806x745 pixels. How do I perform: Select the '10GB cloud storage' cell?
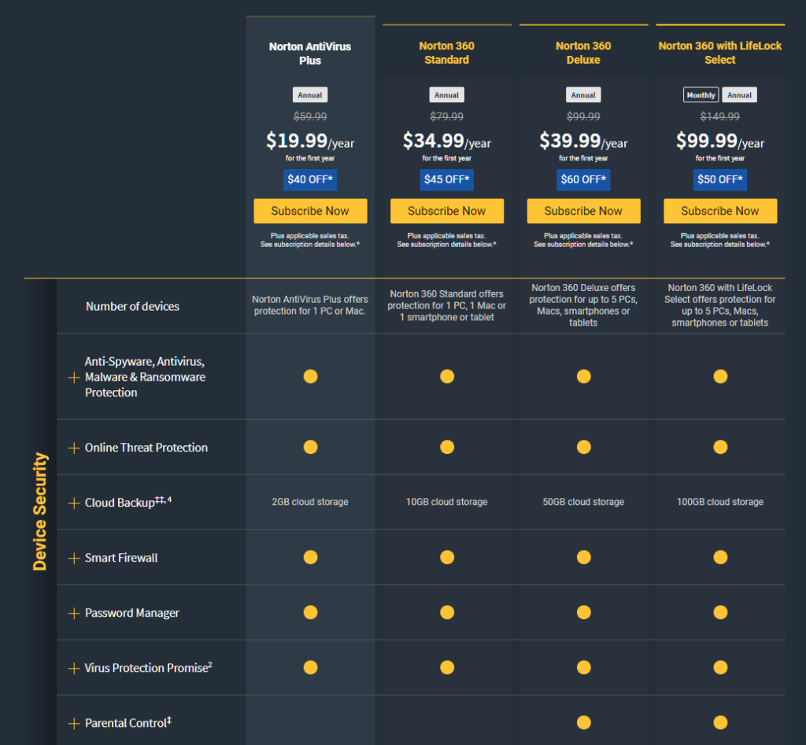pyautogui.click(x=447, y=502)
